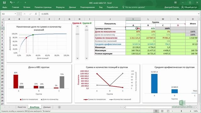201x113 pixels.
Task: Click Группа B scrollbar up arrow
Action: (x=87, y=26)
